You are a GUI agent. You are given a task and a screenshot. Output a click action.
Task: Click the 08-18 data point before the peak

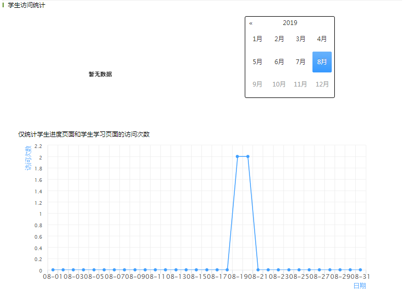pyautogui.click(x=227, y=270)
